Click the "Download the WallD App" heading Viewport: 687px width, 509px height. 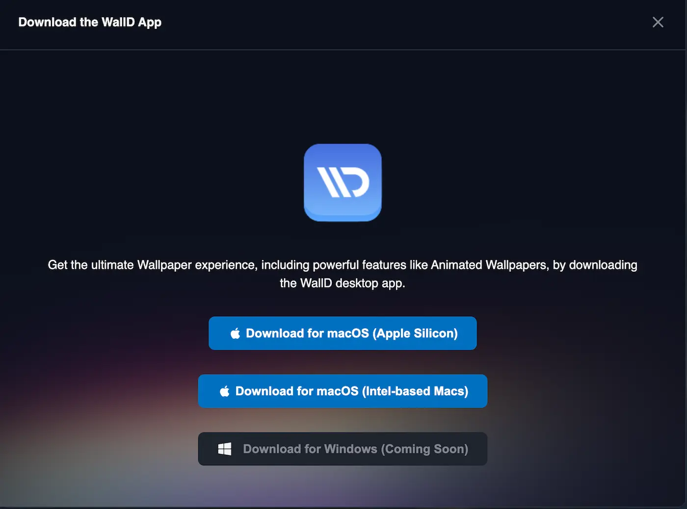click(x=90, y=23)
